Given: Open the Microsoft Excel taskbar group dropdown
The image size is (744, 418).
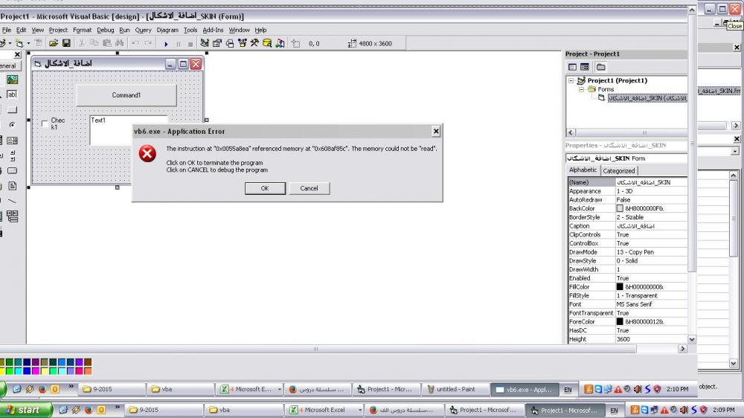Looking at the screenshot, I should (x=360, y=410).
